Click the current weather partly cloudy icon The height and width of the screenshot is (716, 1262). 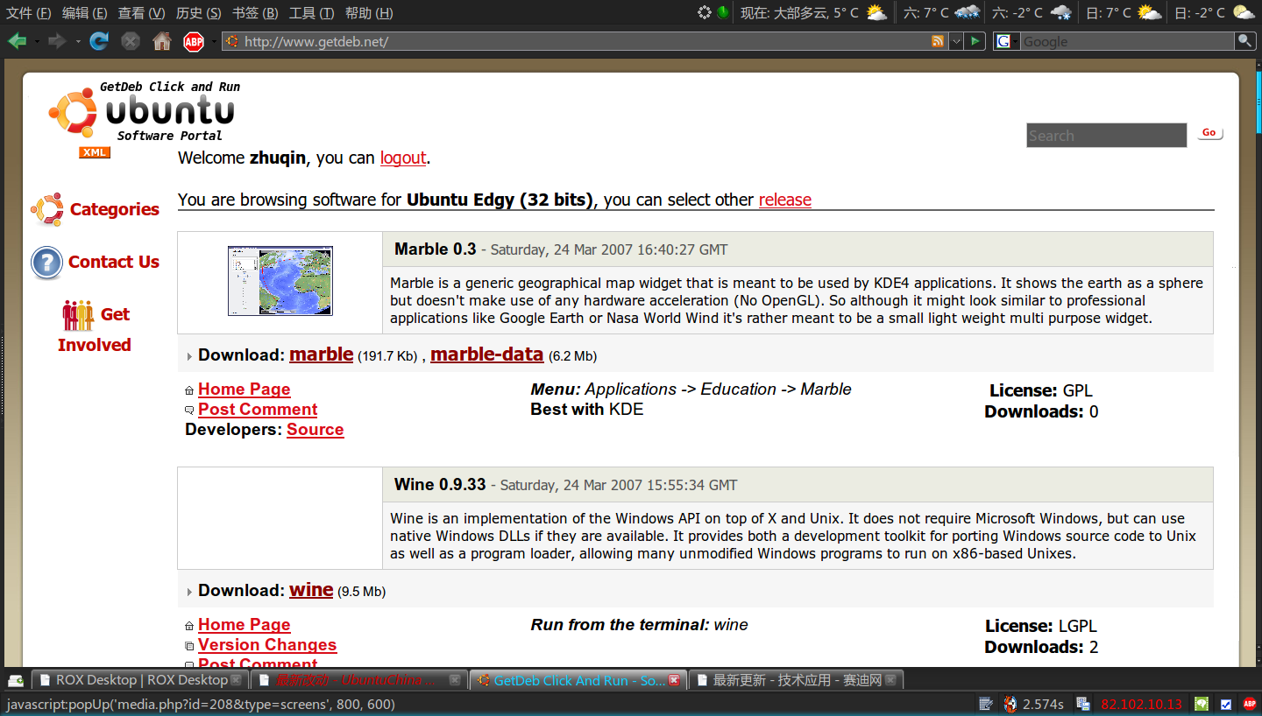point(876,12)
